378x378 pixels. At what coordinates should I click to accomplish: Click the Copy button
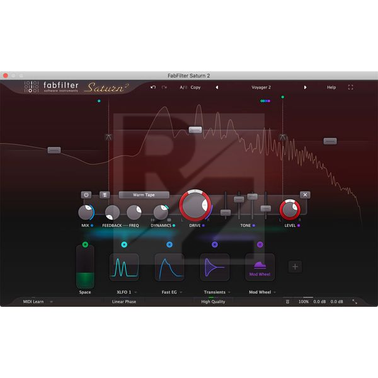point(195,88)
